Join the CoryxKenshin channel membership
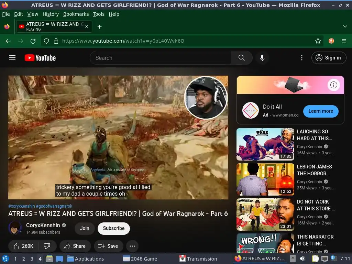 (x=85, y=228)
